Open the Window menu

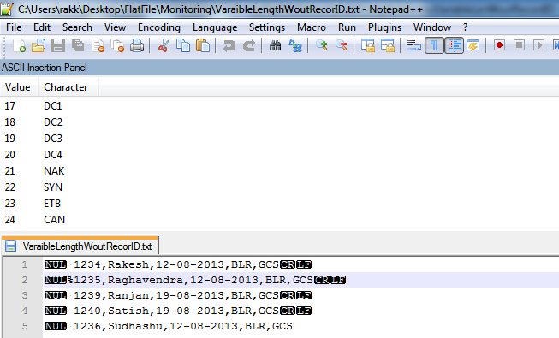tap(432, 27)
